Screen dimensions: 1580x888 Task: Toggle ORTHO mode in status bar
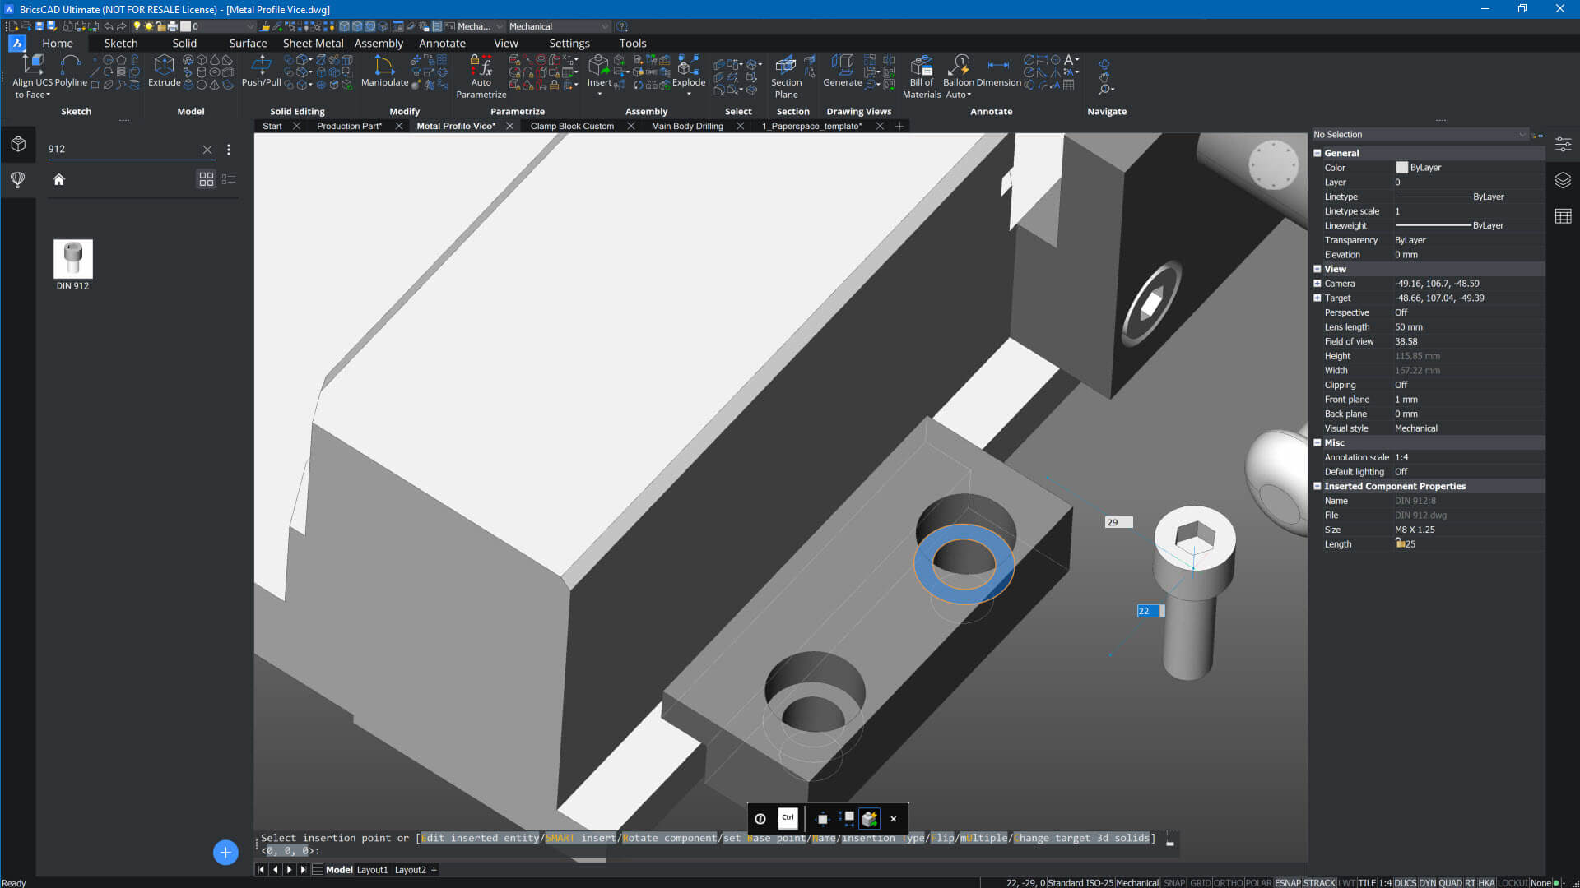point(1228,883)
